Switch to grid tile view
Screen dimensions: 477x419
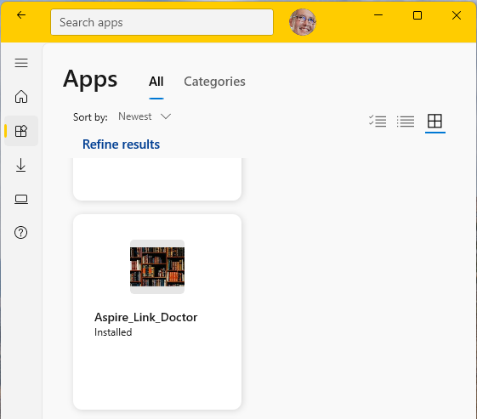pyautogui.click(x=434, y=122)
